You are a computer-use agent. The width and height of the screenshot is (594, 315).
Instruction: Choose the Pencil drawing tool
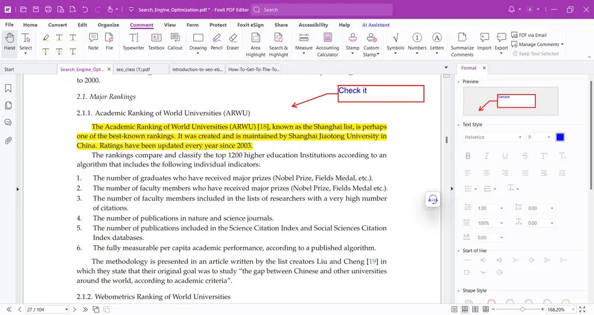coord(217,42)
